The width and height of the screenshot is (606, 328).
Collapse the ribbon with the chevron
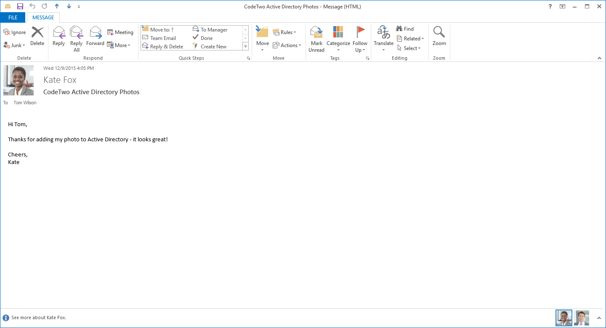pos(599,58)
